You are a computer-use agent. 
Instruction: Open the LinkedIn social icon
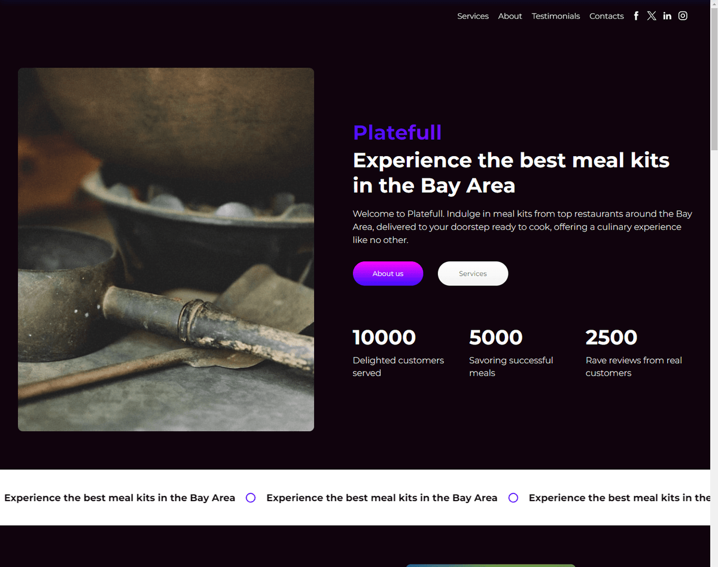point(667,16)
